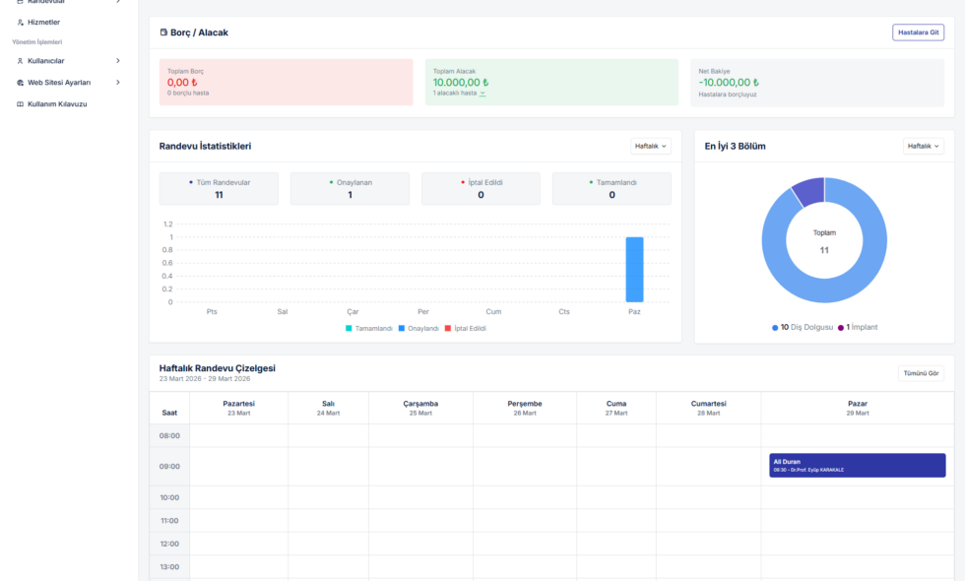The width and height of the screenshot is (965, 581).
Task: Click the Web Sitesi Ayarları globe icon
Action: pos(21,83)
